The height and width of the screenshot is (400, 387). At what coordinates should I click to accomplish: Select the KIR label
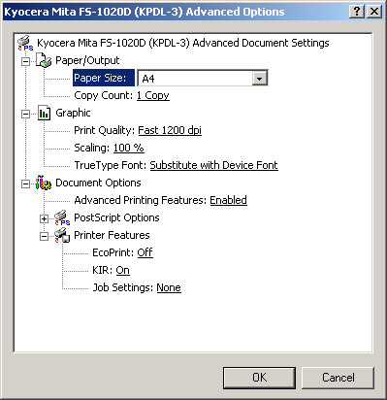point(102,270)
